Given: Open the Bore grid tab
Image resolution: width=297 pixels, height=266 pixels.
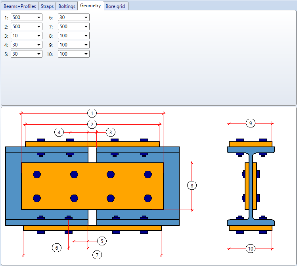Looking at the screenshot, I should pos(115,6).
